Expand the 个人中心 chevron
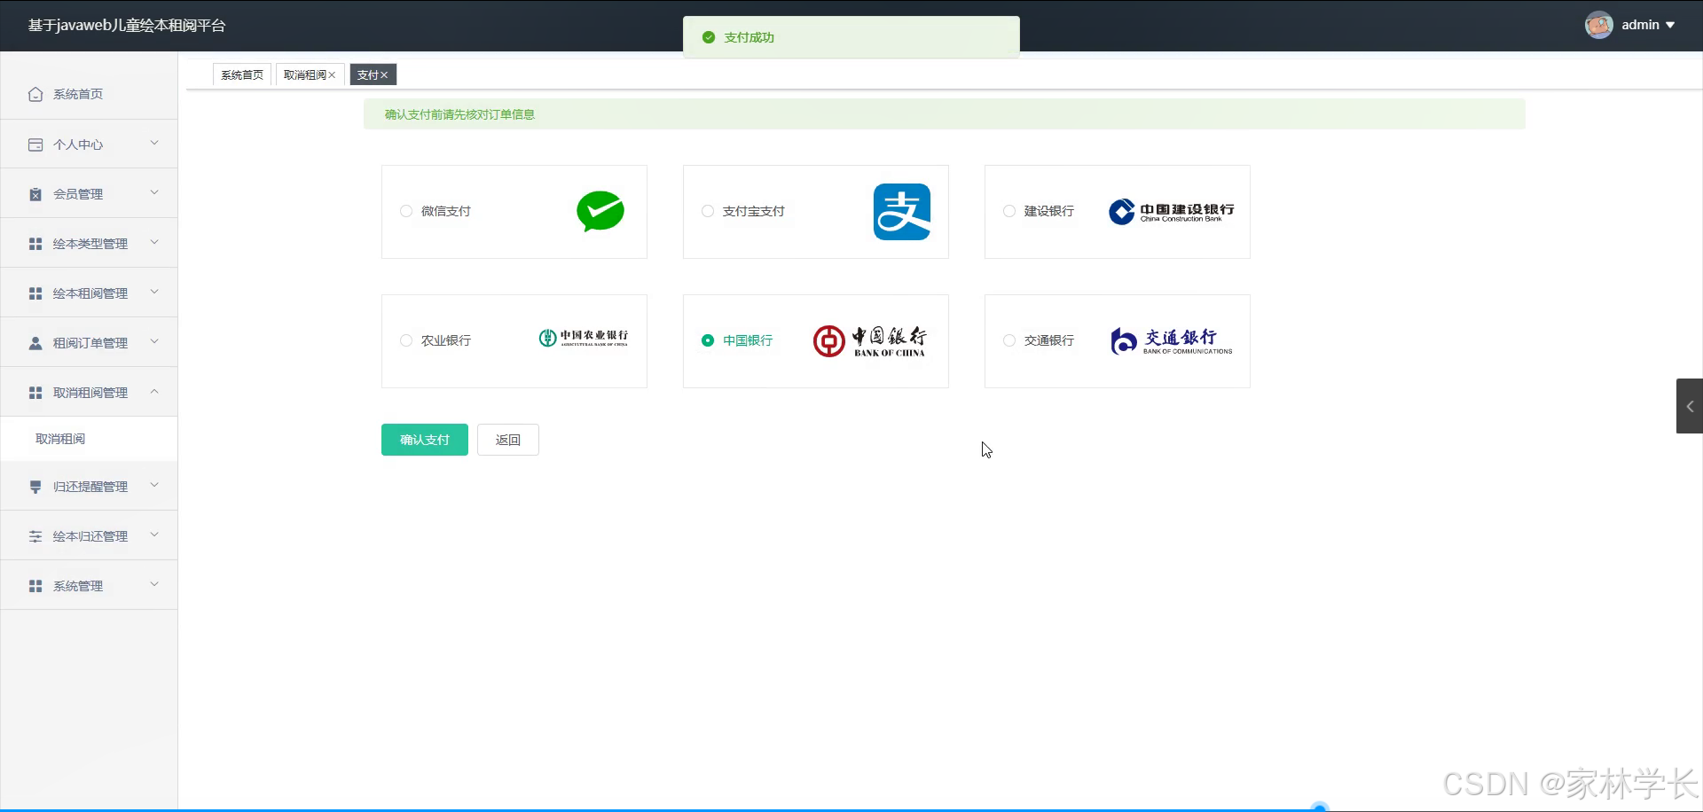 (x=154, y=143)
